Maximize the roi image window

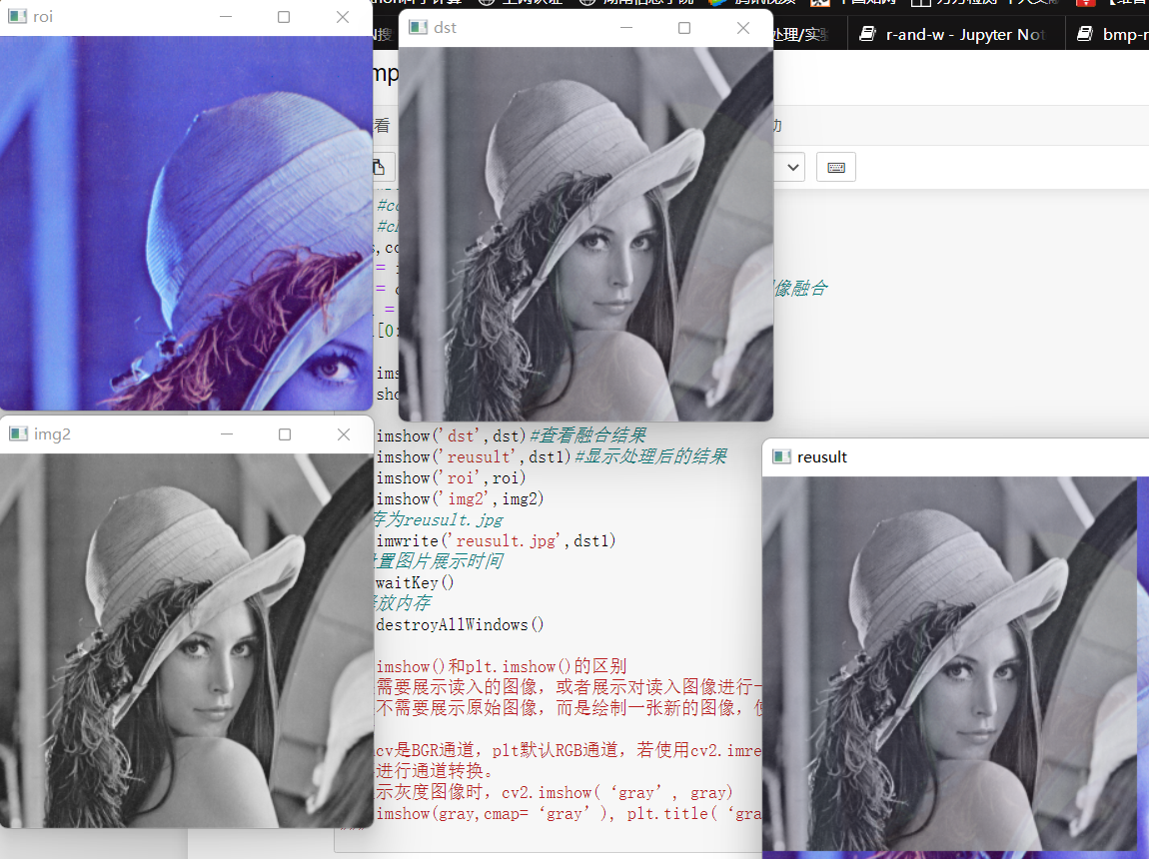coord(284,17)
